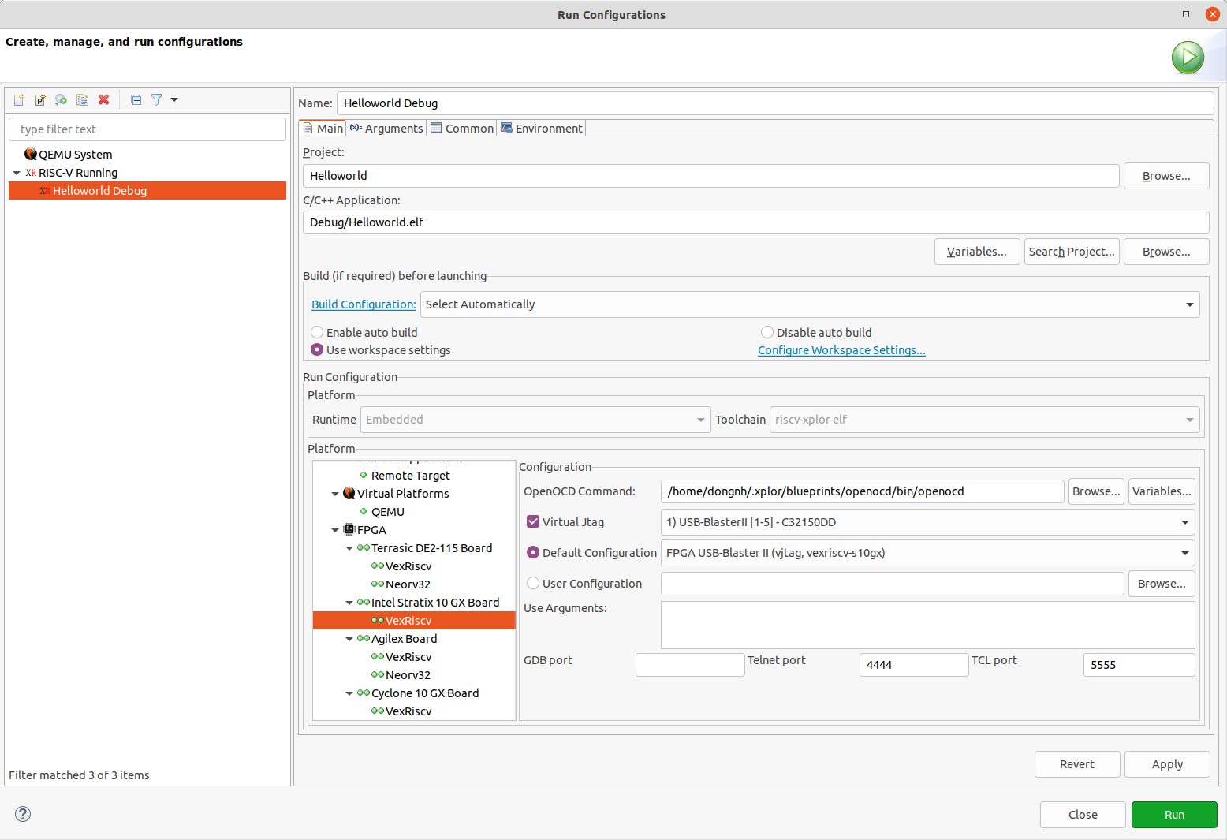
Task: Collapse the Cyclone 10 GX Board node
Action: [x=349, y=693]
